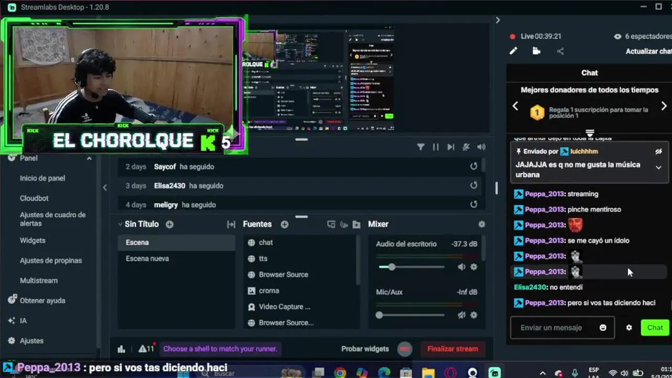This screenshot has height=378, width=672.
Task: Send message with green Chat button
Action: tap(655, 328)
